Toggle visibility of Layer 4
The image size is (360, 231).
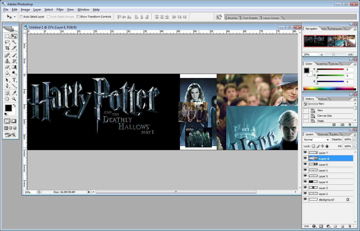pos(305,182)
